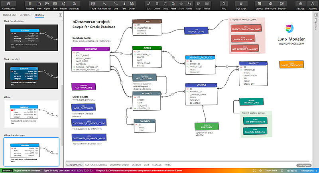Zoom in using the status bar plus

pos(282,171)
